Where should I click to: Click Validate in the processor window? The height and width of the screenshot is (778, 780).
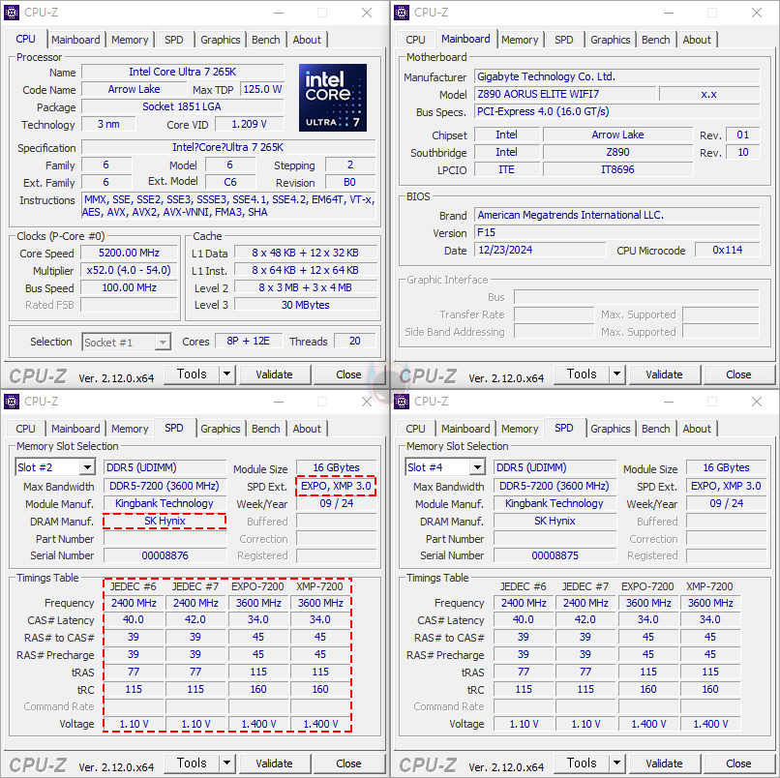pos(274,374)
